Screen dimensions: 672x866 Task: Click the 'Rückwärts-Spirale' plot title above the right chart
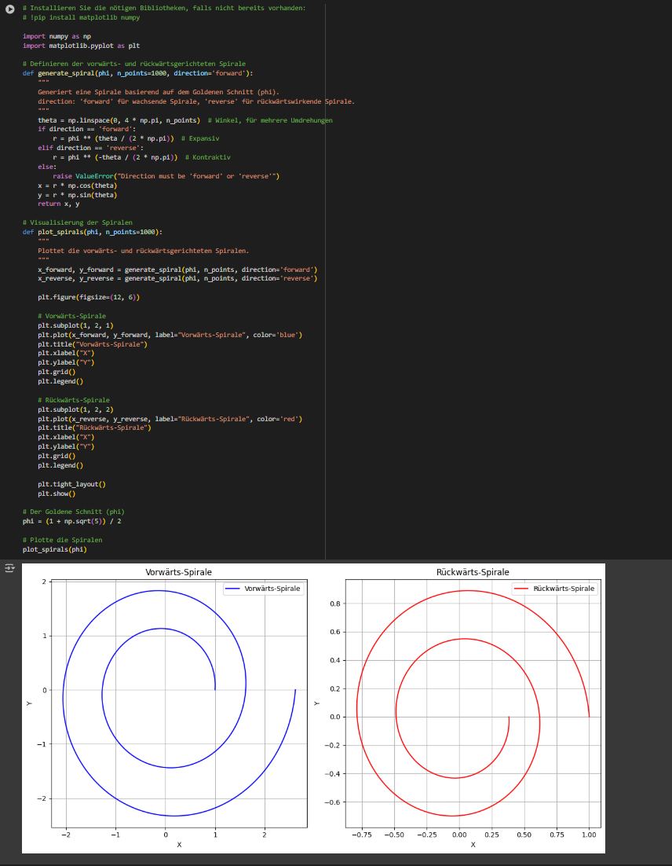pyautogui.click(x=473, y=572)
